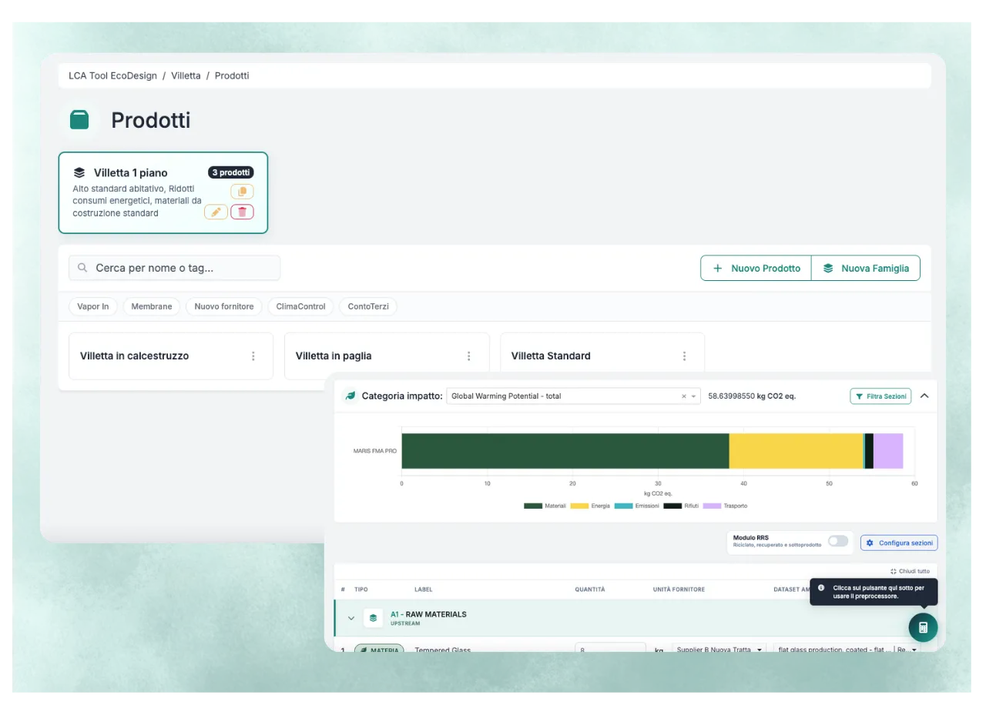Click the Energia legend color swatch

click(579, 506)
